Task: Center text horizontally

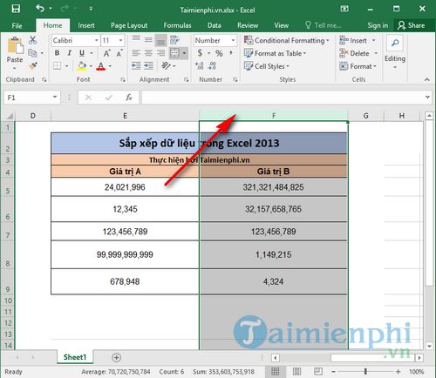Action: tap(148, 53)
